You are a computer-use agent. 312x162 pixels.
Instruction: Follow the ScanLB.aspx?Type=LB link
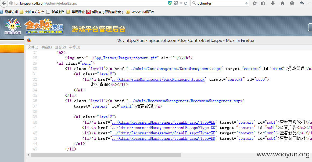(x=164, y=122)
